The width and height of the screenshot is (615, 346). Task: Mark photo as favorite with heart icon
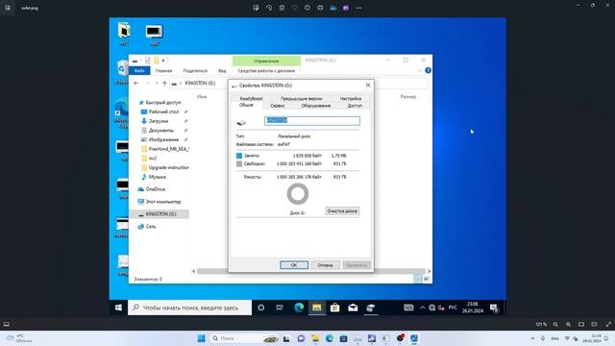[x=295, y=8]
